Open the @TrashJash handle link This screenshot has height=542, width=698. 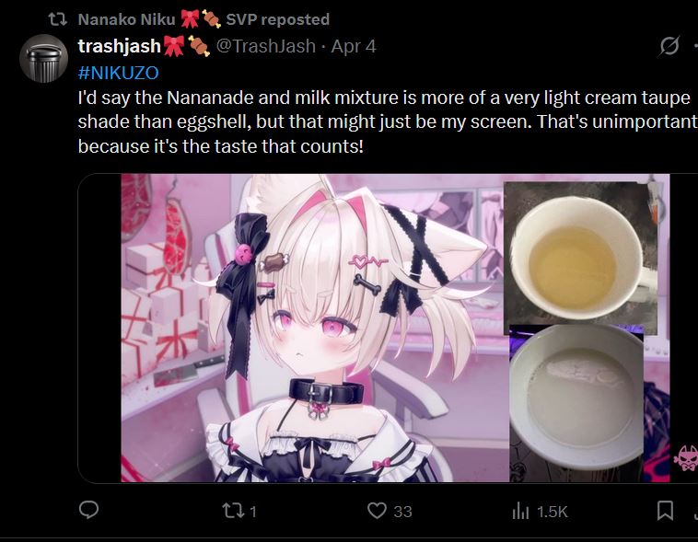(x=266, y=46)
